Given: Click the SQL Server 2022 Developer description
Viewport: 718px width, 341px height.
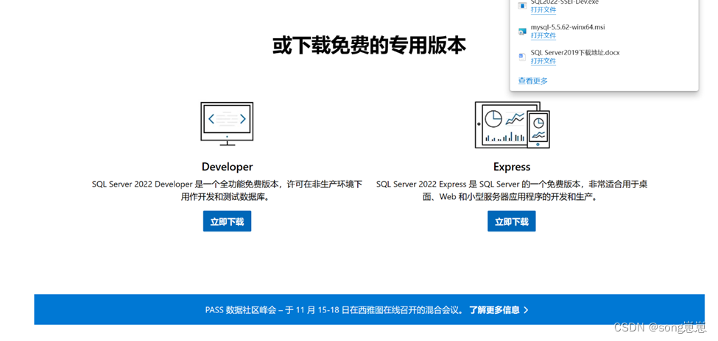Looking at the screenshot, I should 227,190.
